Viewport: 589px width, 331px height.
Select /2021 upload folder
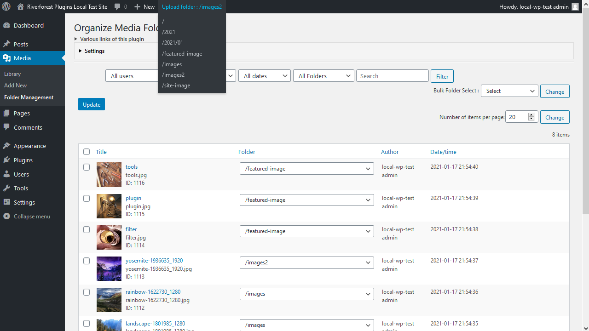(x=192, y=32)
